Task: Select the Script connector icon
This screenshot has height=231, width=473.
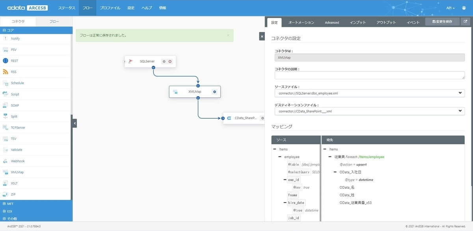Action: click(x=6, y=94)
